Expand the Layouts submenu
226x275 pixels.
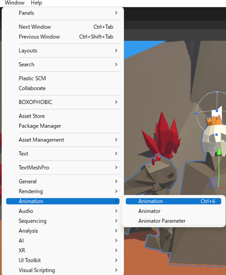63,51
